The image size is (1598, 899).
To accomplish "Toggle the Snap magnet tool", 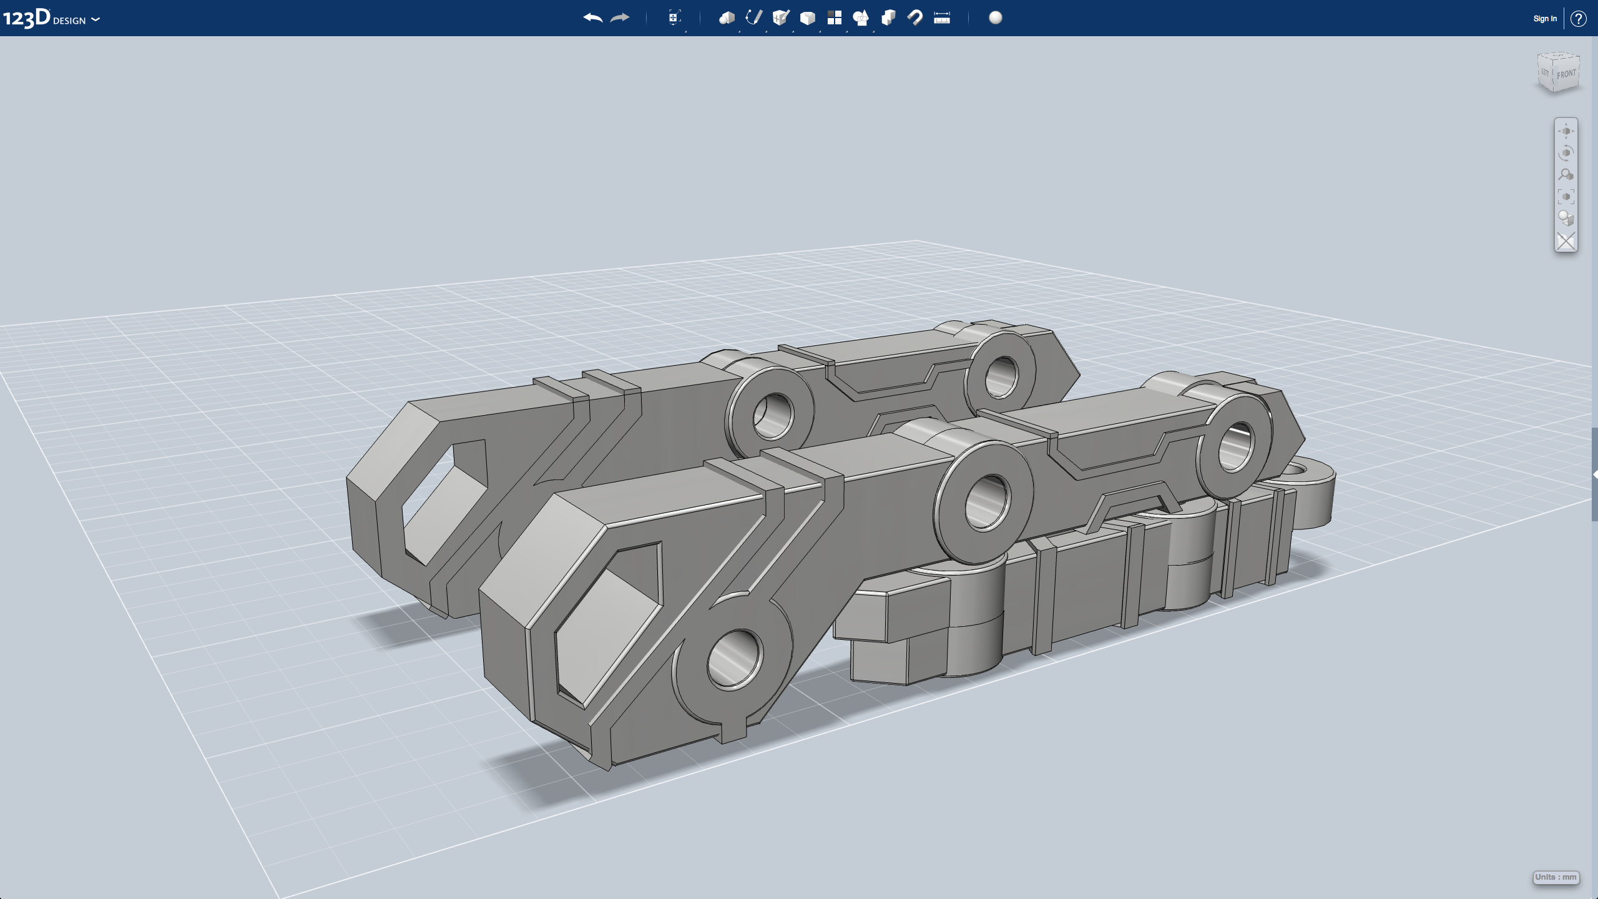I will point(915,18).
